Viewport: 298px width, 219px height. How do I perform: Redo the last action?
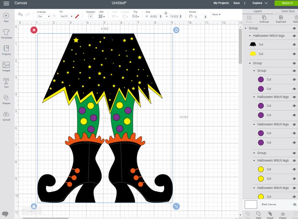[x=28, y=14]
